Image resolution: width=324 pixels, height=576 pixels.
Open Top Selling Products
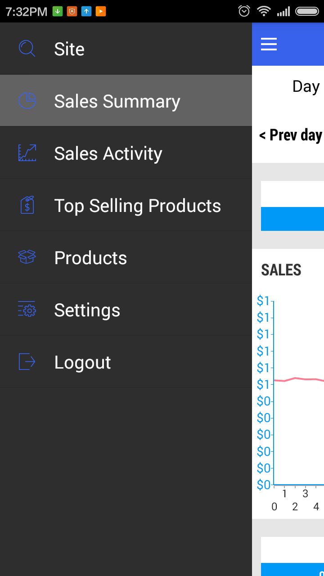[x=137, y=206]
